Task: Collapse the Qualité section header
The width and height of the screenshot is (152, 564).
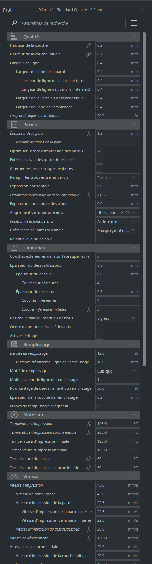Action: click(73, 37)
